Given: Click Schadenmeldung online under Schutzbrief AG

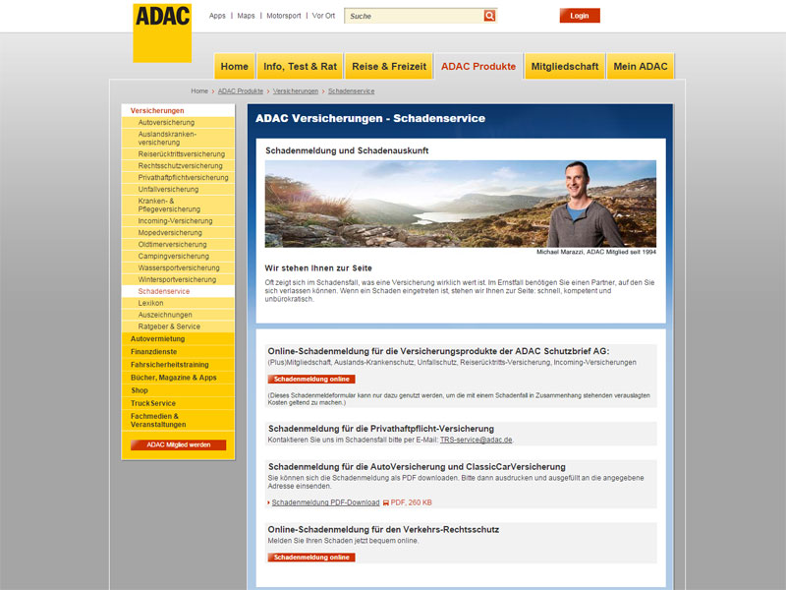Looking at the screenshot, I should click(x=311, y=380).
